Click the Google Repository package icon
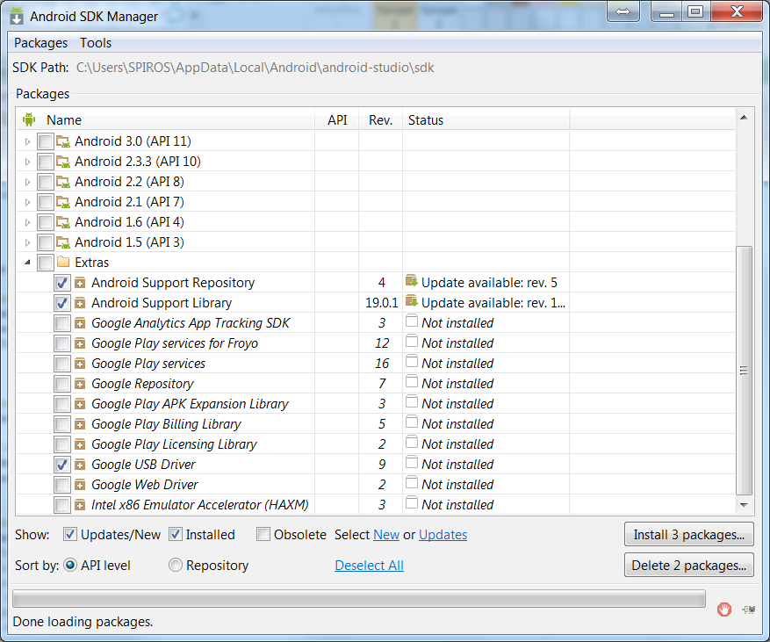770x642 pixels. pos(80,384)
